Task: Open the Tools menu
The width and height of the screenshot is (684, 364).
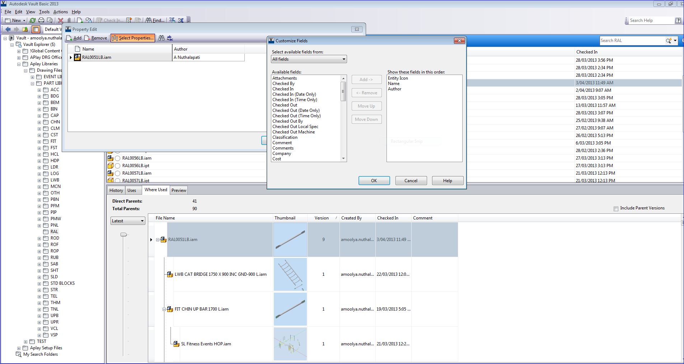Action: pos(44,11)
